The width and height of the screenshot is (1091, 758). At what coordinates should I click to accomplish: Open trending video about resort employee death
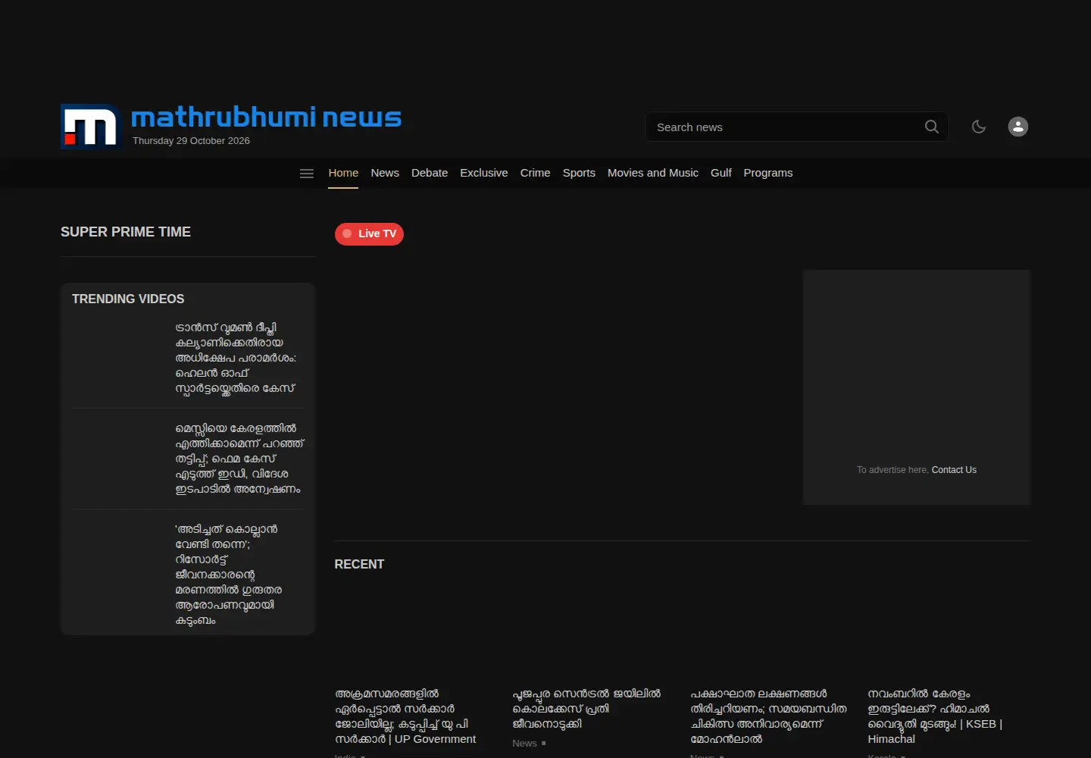[228, 575]
